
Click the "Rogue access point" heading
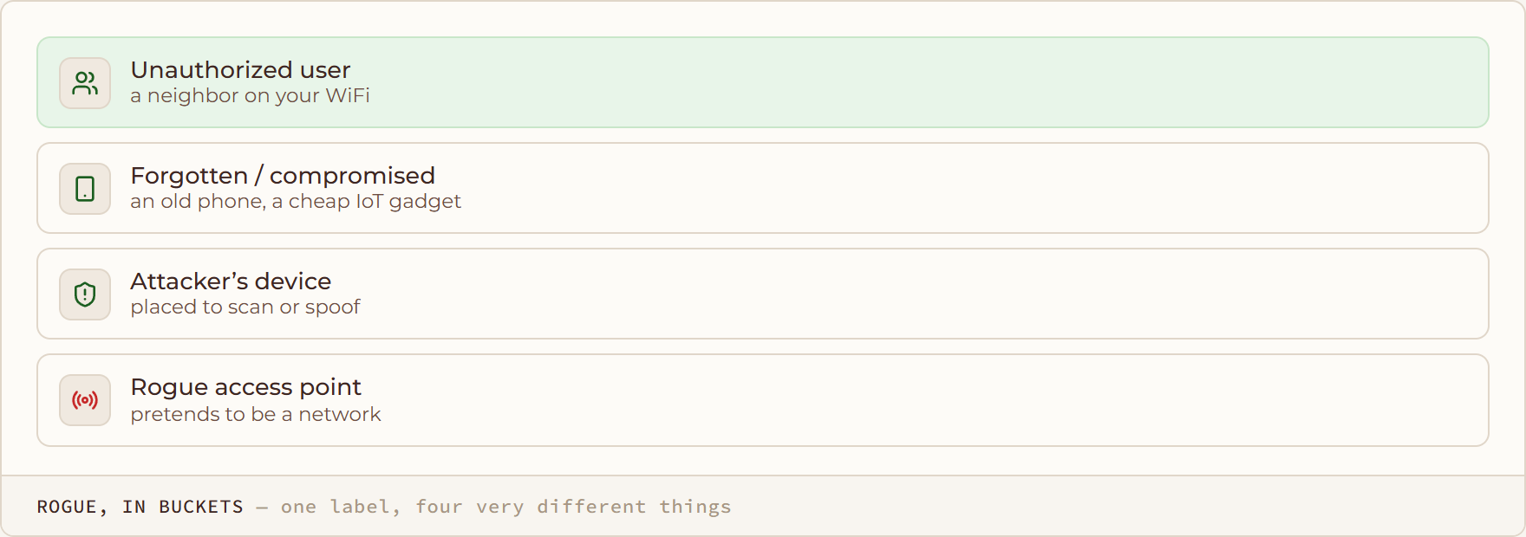coord(245,387)
